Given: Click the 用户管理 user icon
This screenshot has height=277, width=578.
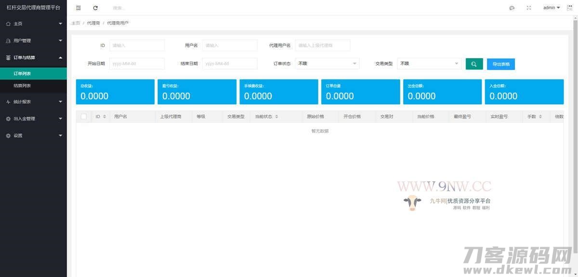Looking at the screenshot, I should [10, 40].
